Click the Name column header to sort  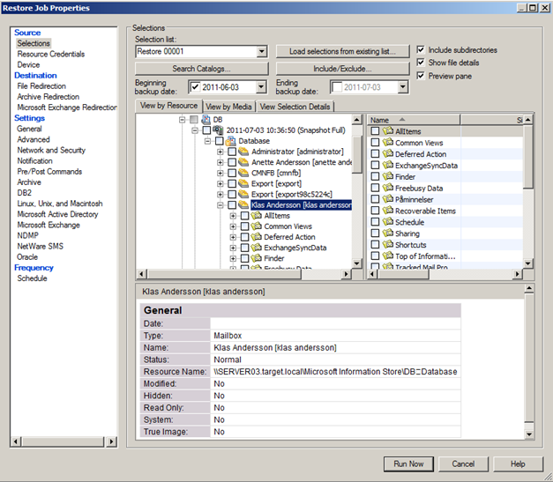[x=414, y=120]
